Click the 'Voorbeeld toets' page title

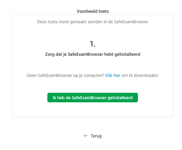[x=93, y=11]
